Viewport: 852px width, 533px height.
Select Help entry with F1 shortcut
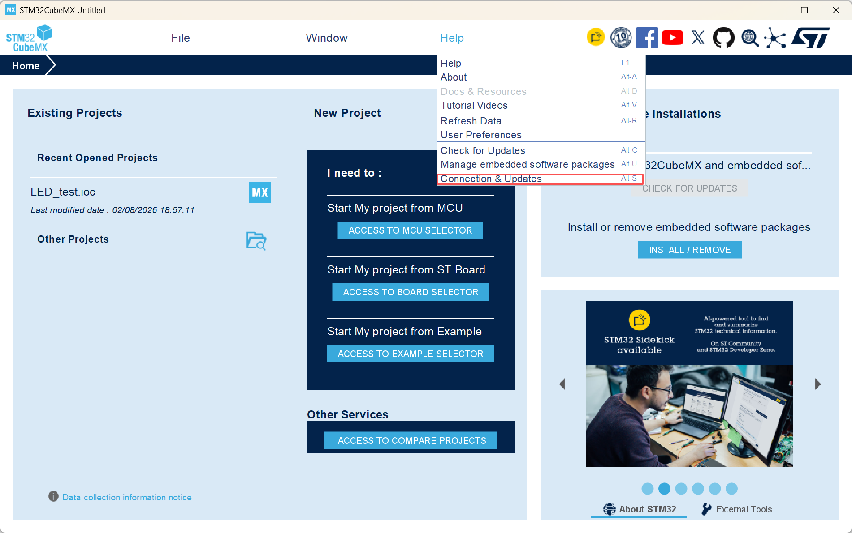tap(541, 63)
